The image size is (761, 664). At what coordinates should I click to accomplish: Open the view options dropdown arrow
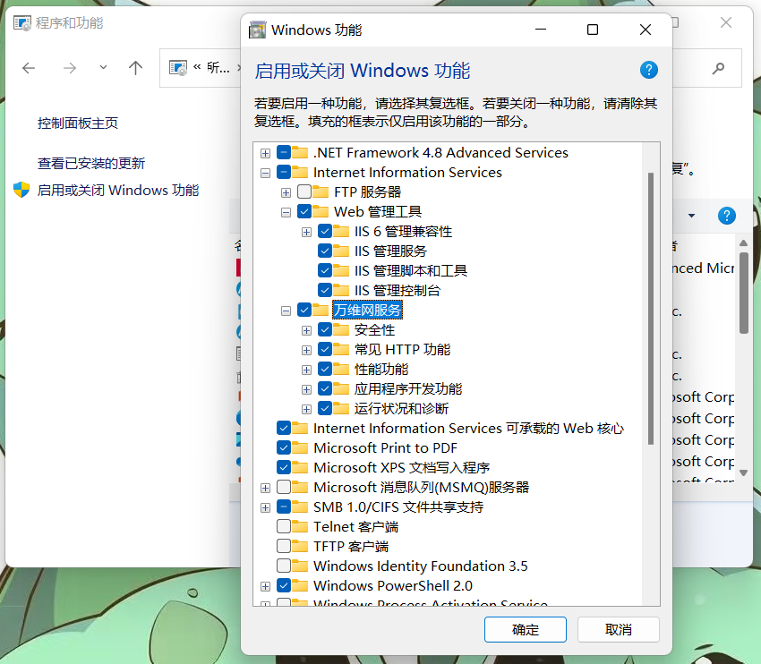[691, 216]
